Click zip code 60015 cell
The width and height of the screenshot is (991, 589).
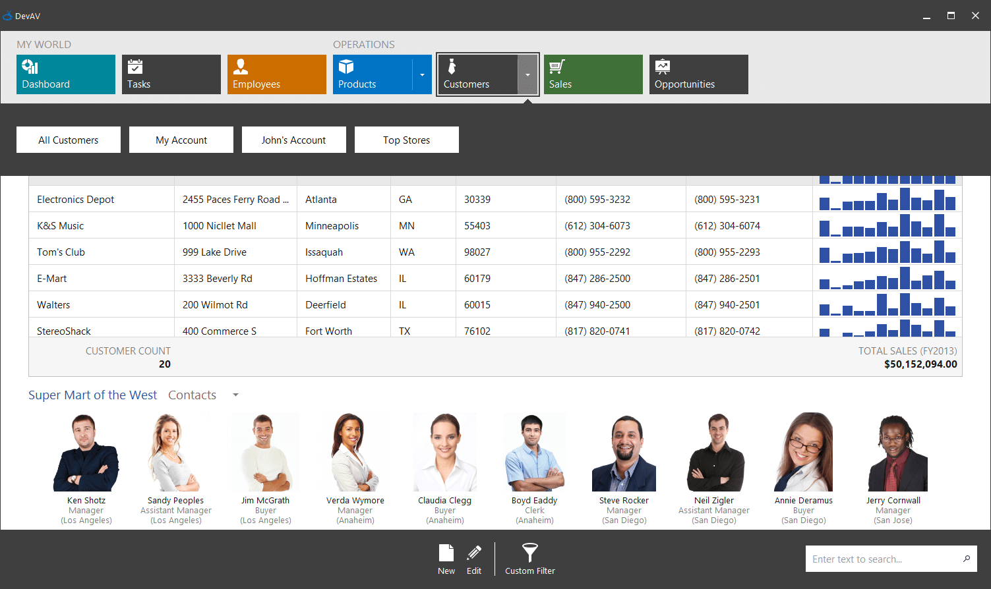(x=506, y=304)
